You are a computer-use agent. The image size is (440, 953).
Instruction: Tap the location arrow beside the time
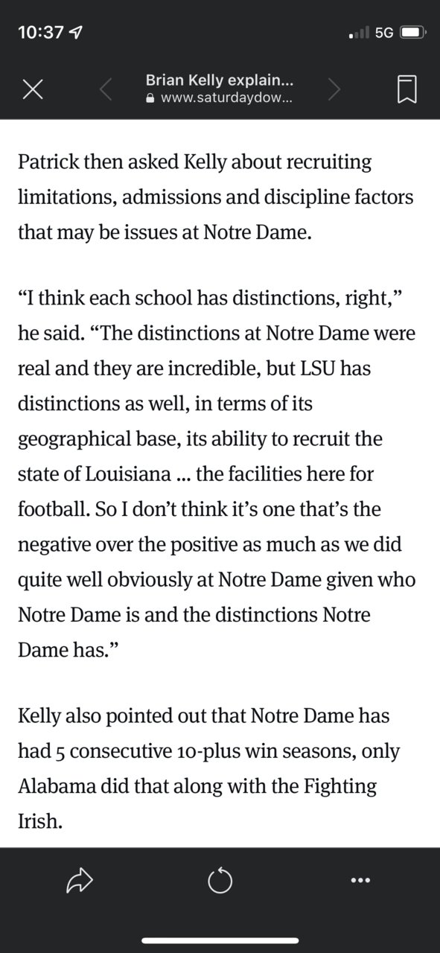click(76, 33)
